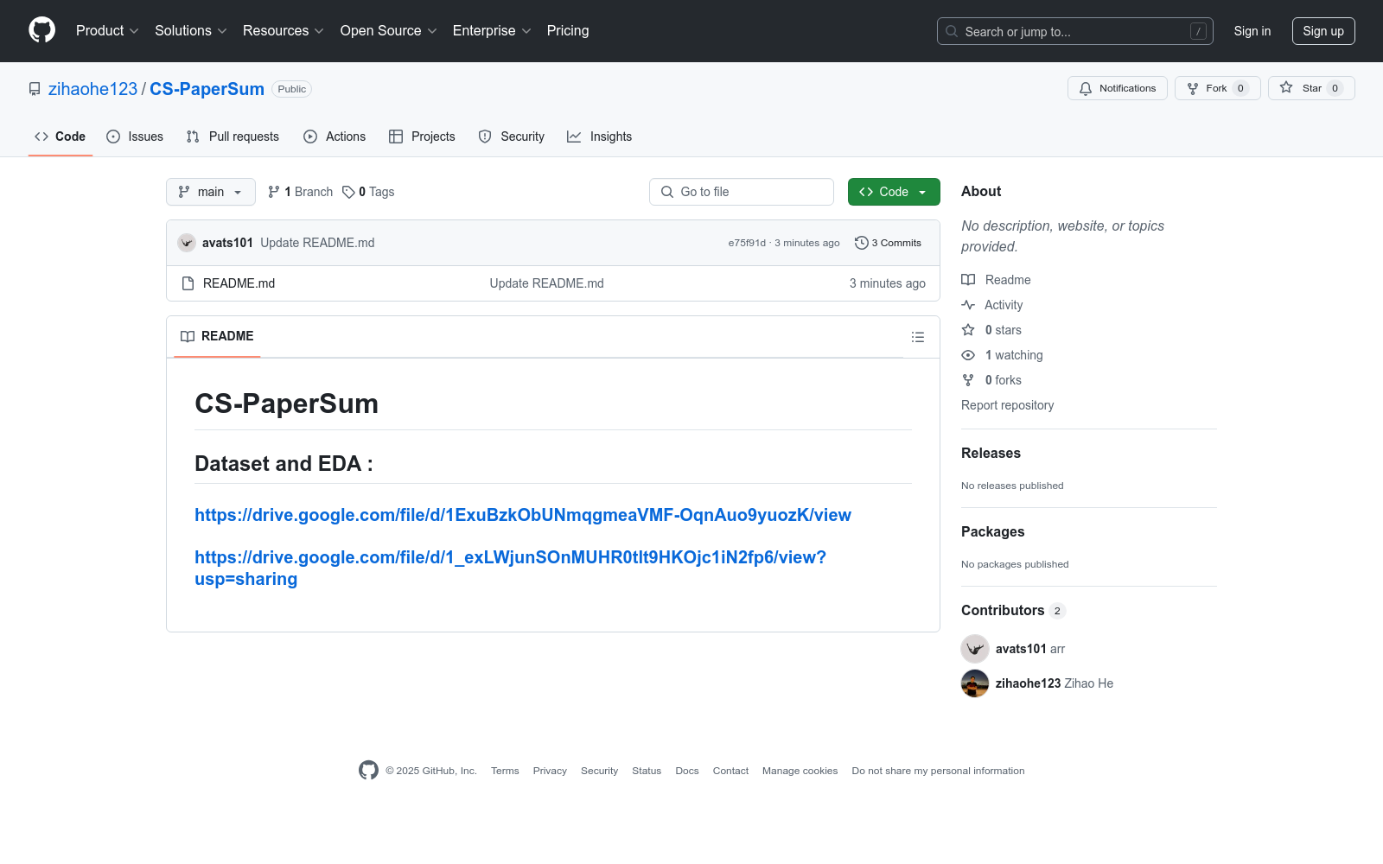
Task: Open the README.md file
Action: (x=239, y=283)
